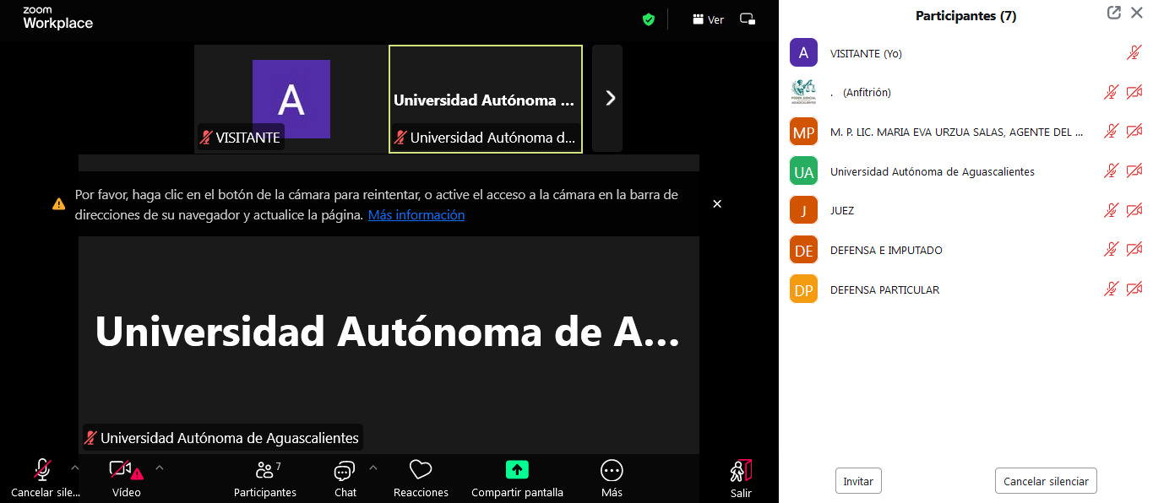Unmute microphone with Cancelar silenciar toolbar button
This screenshot has width=1153, height=503.
42,470
